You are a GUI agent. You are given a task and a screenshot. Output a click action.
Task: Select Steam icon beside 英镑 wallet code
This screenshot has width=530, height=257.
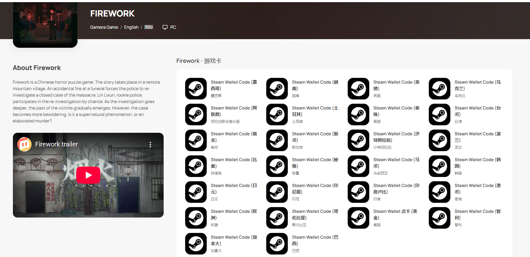(x=358, y=89)
